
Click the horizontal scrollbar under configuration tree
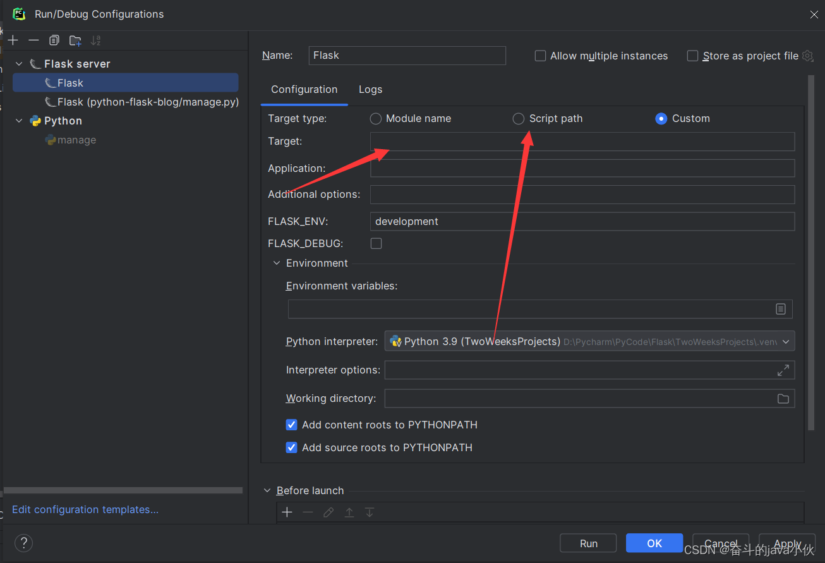123,490
